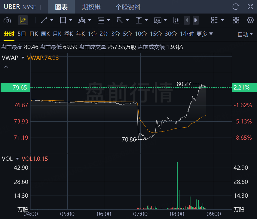Select the 5分 timeframe
Screen dimensions: 257x219
[x=127, y=34]
